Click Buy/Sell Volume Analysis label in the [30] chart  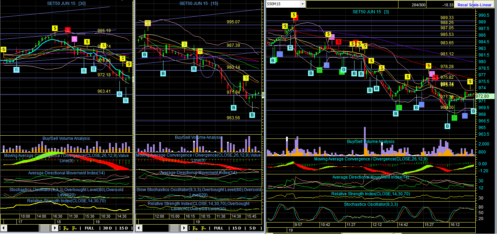pyautogui.click(x=66, y=138)
